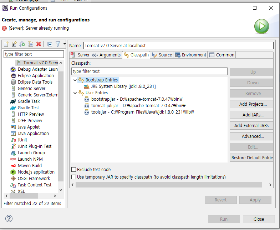This screenshot has height=230, width=280.
Task: Click the green Run play icon
Action: coord(261,26)
